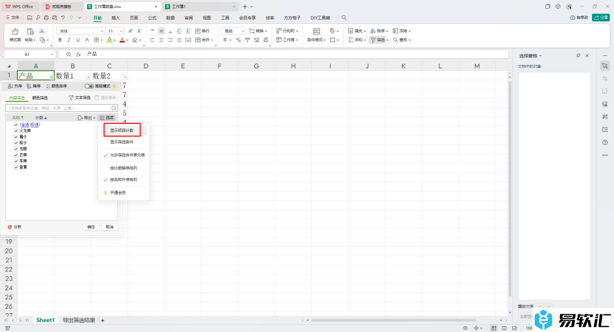The image size is (614, 332).
Task: Choose 显示筛选条件 menu item
Action: 122,142
